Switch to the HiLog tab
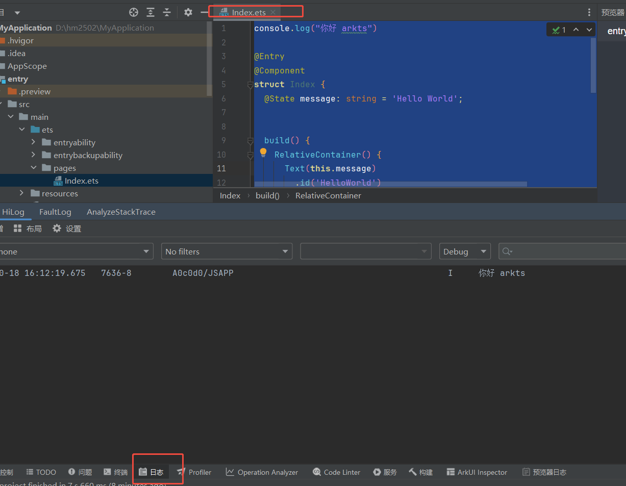This screenshot has height=486, width=626. tap(13, 212)
